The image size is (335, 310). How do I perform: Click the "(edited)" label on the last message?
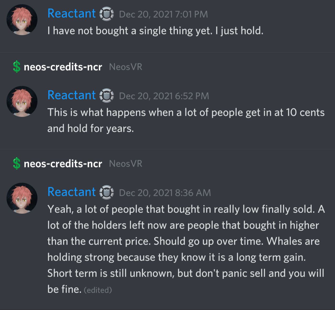[x=98, y=290]
